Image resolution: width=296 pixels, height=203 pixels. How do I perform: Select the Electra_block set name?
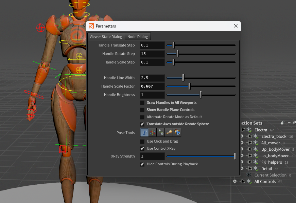coord(274,136)
